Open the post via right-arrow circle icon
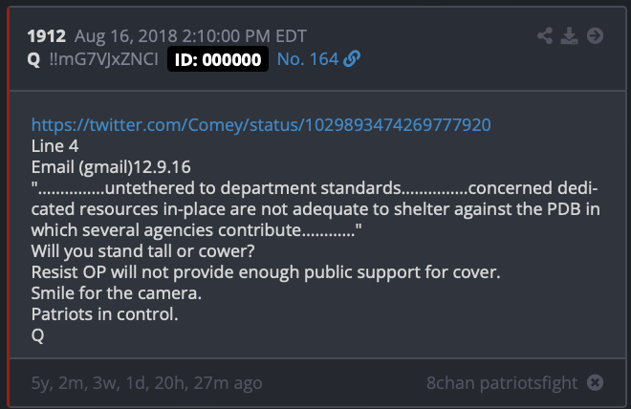The height and width of the screenshot is (409, 631). pyautogui.click(x=595, y=35)
